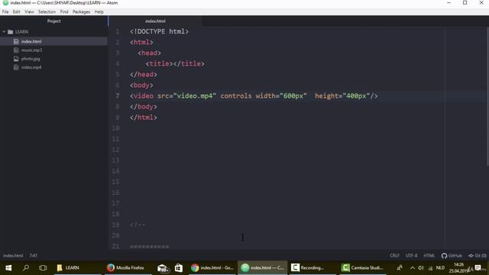Collapse the LEARN folder arrow
489x275 pixels.
pyautogui.click(x=4, y=32)
